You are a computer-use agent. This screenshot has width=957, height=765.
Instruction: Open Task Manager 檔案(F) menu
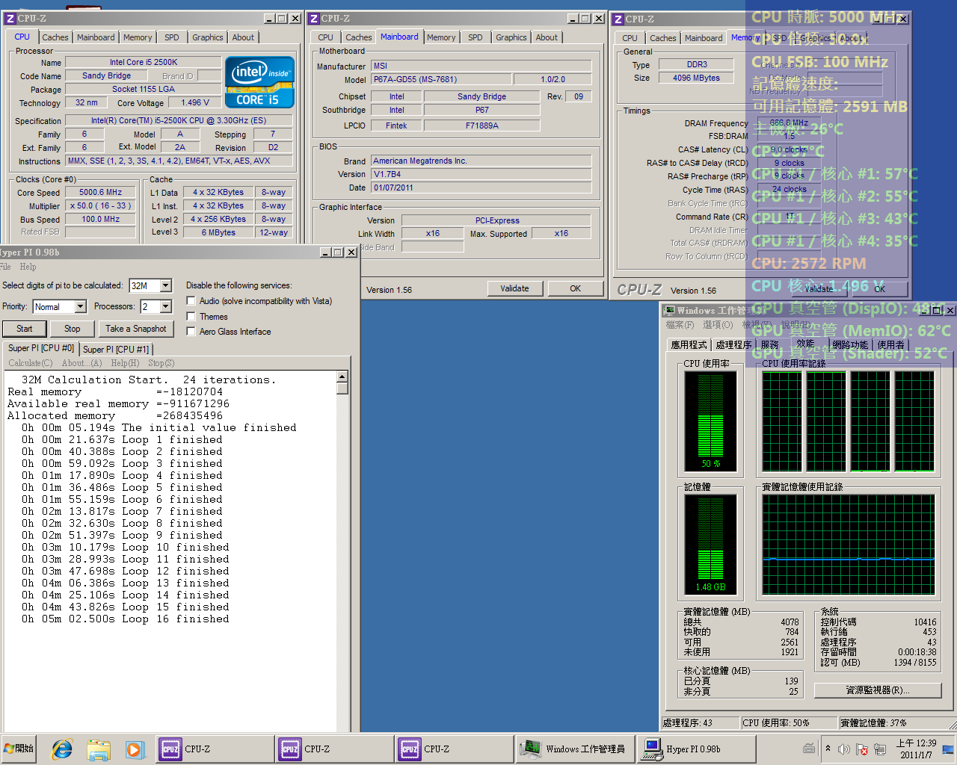[x=680, y=325]
